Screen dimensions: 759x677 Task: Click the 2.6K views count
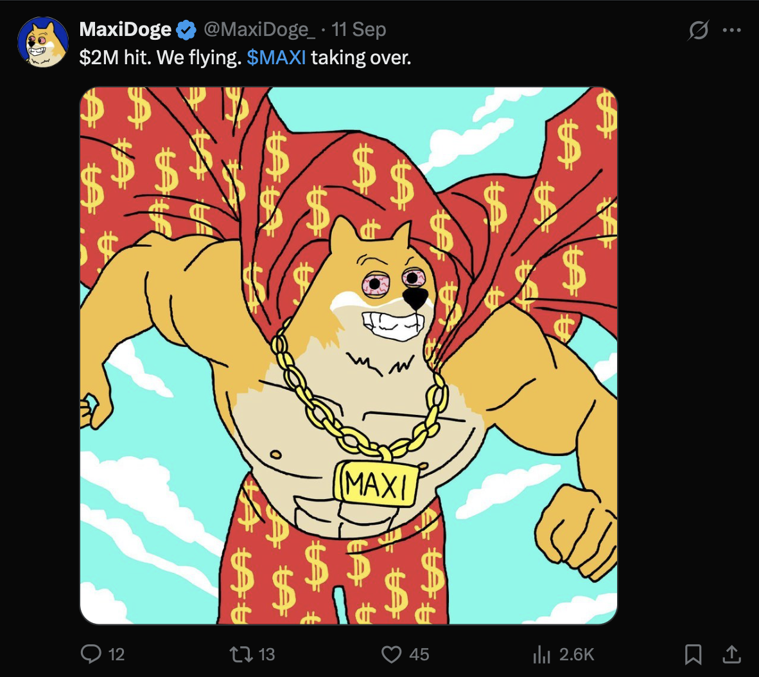[x=577, y=655]
